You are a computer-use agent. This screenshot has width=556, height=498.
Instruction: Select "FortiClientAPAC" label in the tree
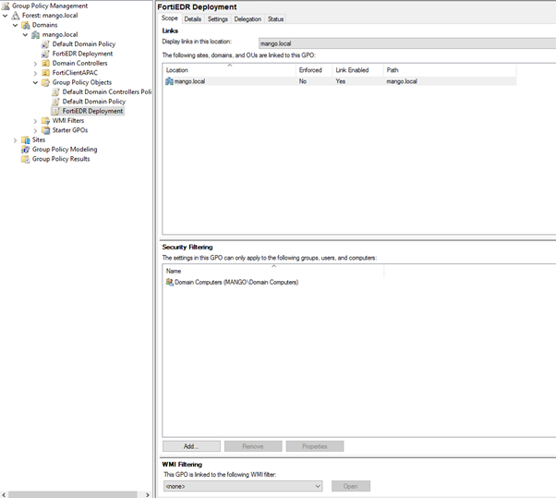pyautogui.click(x=75, y=73)
